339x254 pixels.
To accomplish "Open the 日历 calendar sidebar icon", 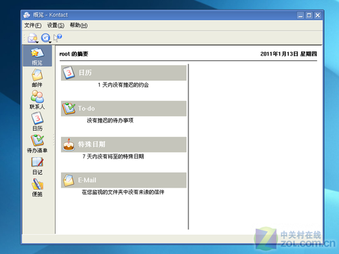I will click(37, 122).
